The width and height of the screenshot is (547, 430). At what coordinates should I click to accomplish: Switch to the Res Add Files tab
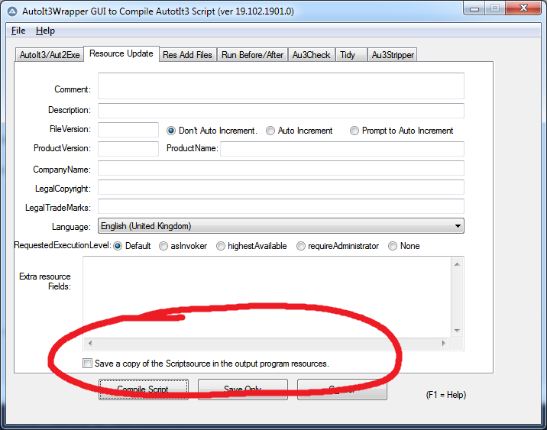click(x=187, y=55)
